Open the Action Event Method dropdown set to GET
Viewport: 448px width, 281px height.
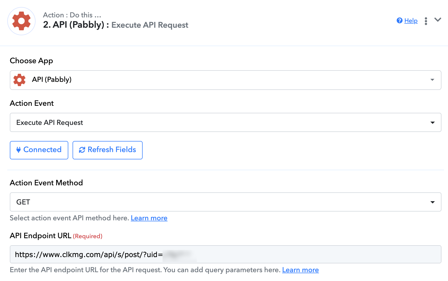(x=225, y=202)
